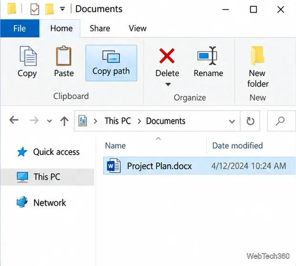Select Documents in the address breadcrumb
This screenshot has width=296, height=266.
[x=166, y=121]
